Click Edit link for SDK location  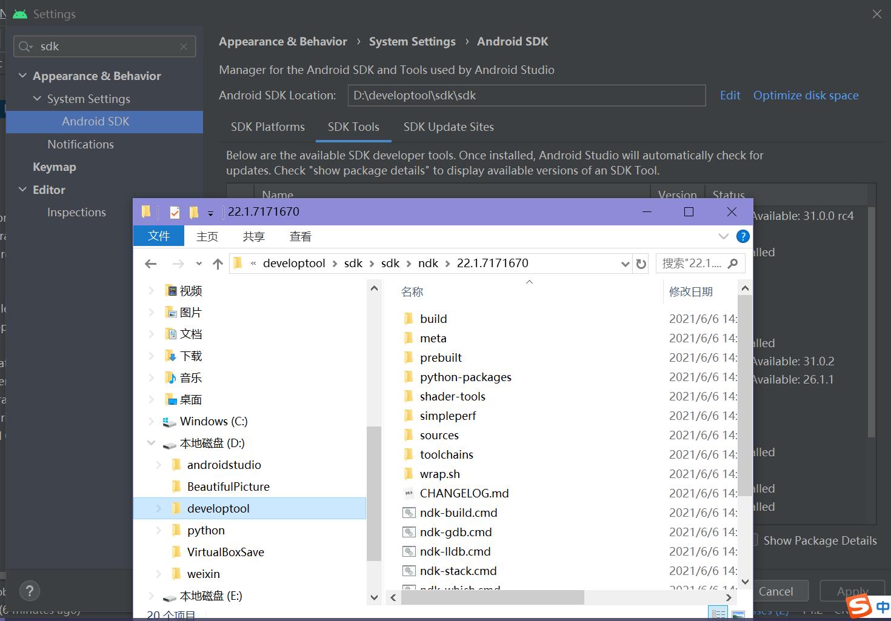(x=730, y=95)
